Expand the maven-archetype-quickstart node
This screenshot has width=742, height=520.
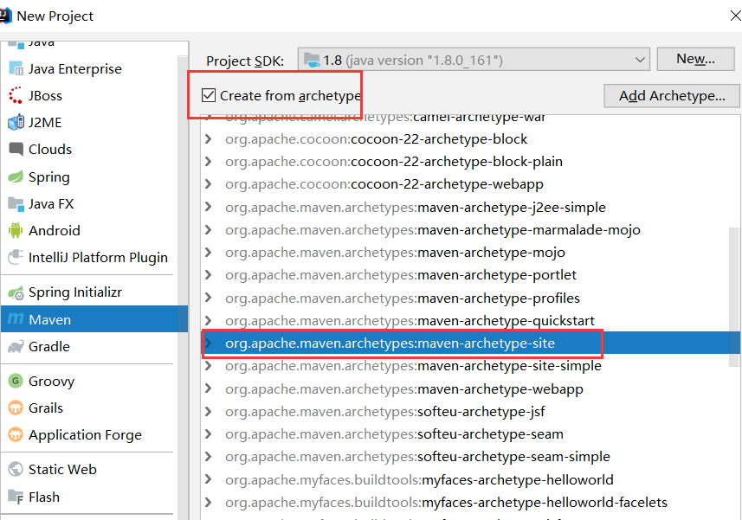pos(208,320)
